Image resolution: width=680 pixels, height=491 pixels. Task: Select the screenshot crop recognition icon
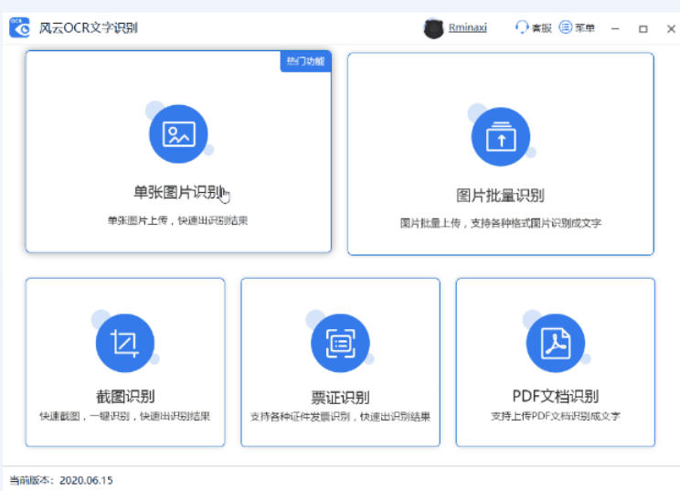[124, 343]
